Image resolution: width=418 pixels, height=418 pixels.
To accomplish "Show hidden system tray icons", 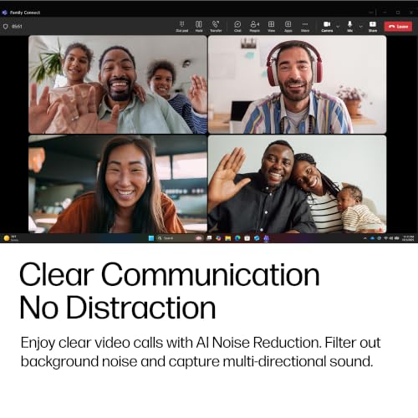I will click(x=364, y=238).
